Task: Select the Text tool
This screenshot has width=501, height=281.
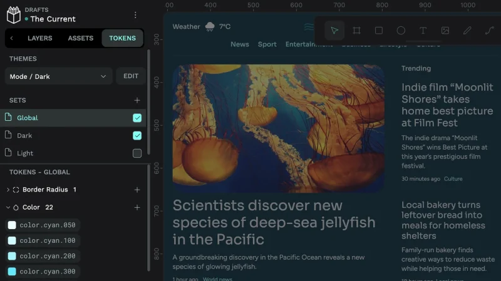Action: click(x=423, y=30)
